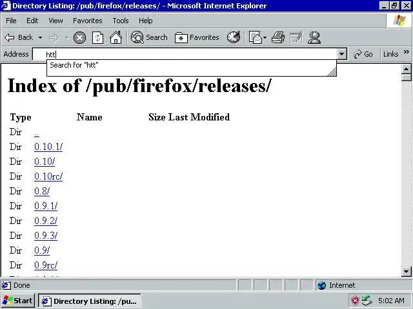The image size is (413, 309).
Task: Go to the Home page icon
Action: click(116, 37)
